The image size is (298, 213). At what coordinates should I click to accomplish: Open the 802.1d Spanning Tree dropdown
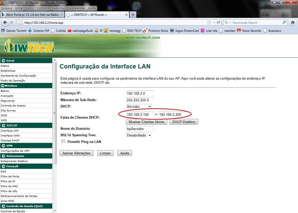[x=139, y=135]
